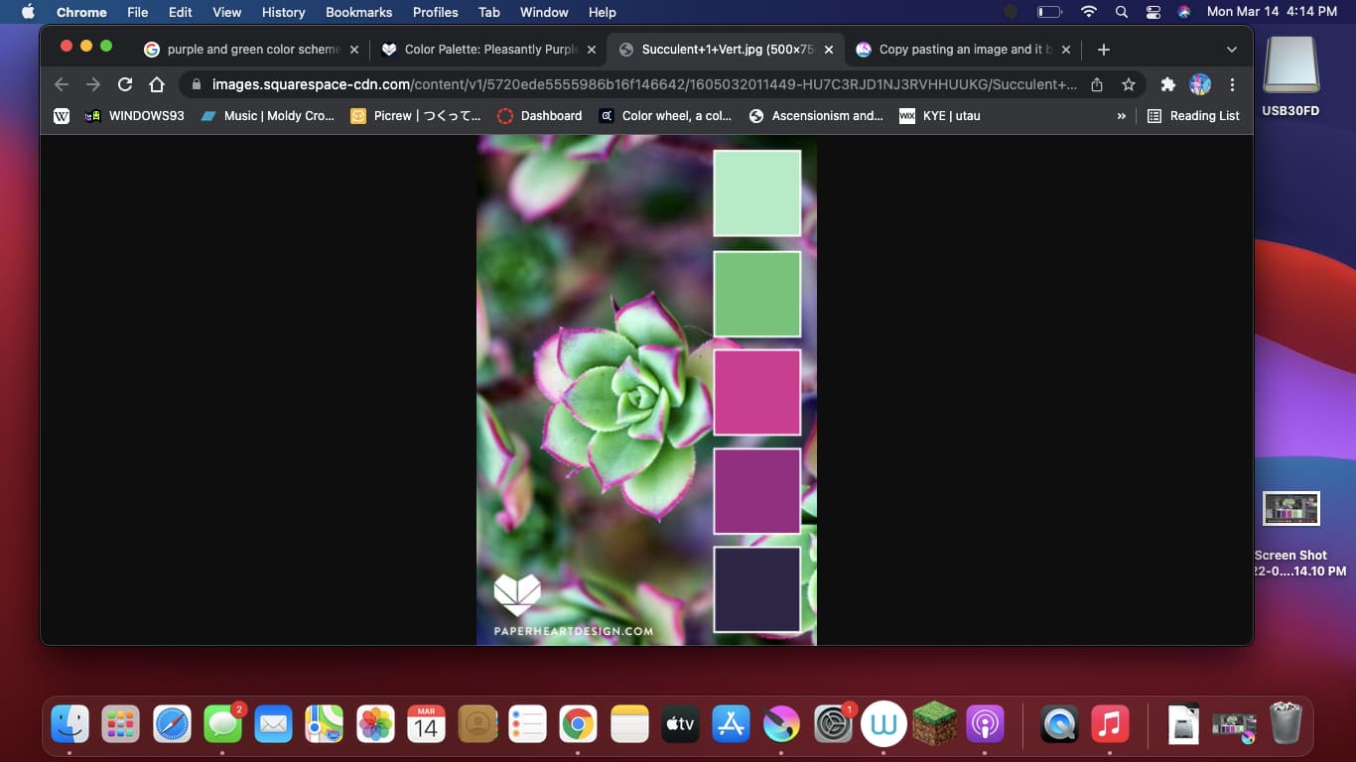Open the Extensions puzzle piece icon
The height and width of the screenshot is (762, 1356).
click(x=1168, y=84)
